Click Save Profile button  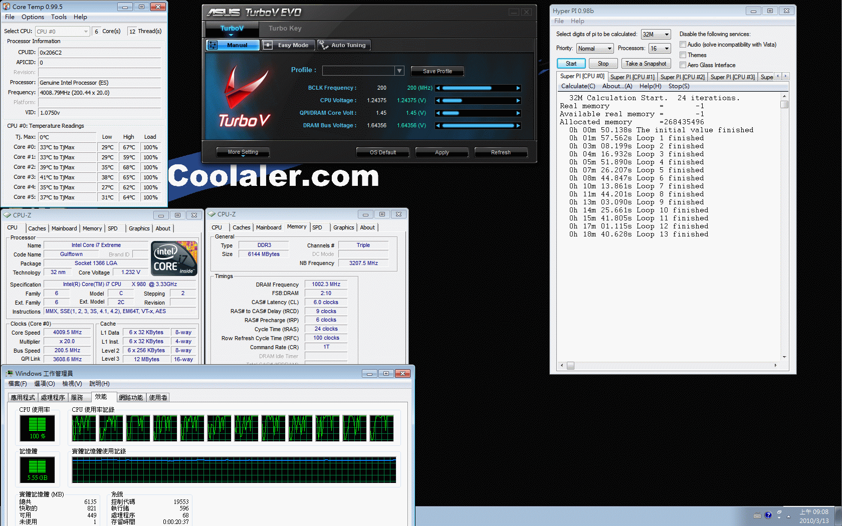point(437,71)
